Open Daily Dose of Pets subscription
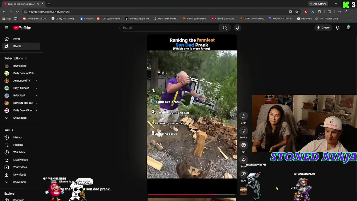The width and height of the screenshot is (357, 201). click(x=21, y=73)
